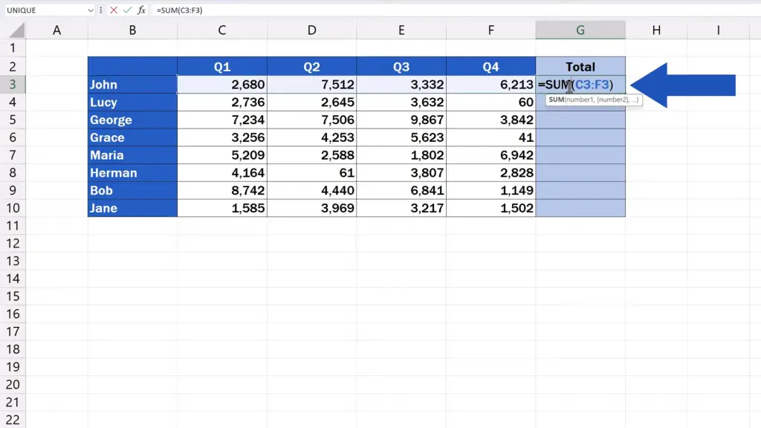Select the Maria name cell
The height and width of the screenshot is (428, 761).
point(132,155)
